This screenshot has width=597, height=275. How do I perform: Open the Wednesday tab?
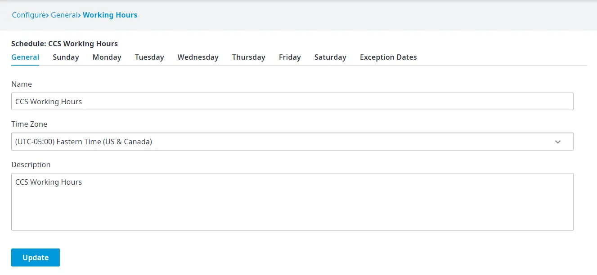198,57
